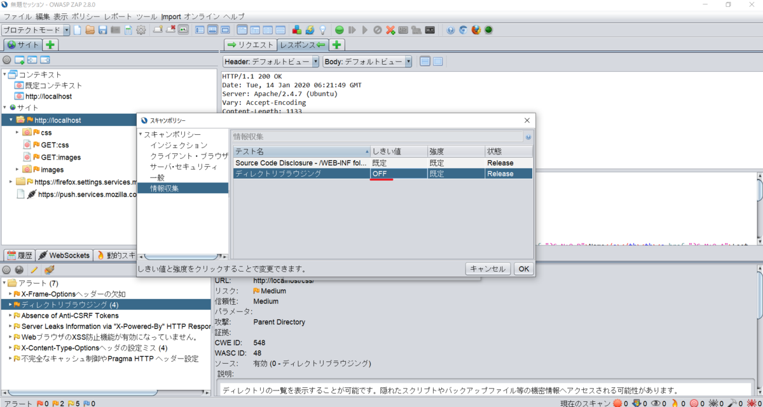Click the target icon in alerts panel toolbar
The height and width of the screenshot is (407, 763).
coord(7,270)
